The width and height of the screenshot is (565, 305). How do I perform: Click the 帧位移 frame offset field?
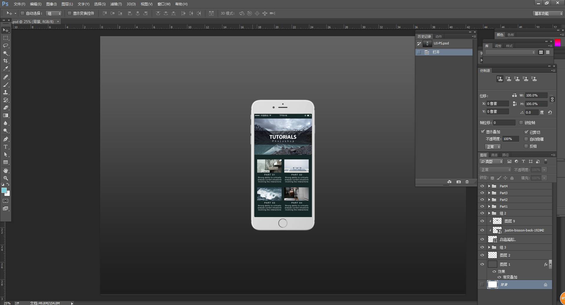coord(504,123)
